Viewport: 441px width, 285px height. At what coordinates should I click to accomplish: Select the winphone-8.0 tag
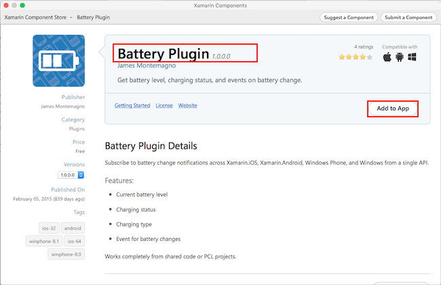[66, 254]
